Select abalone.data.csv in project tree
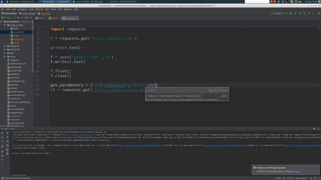The image size is (321, 180). 17,63
